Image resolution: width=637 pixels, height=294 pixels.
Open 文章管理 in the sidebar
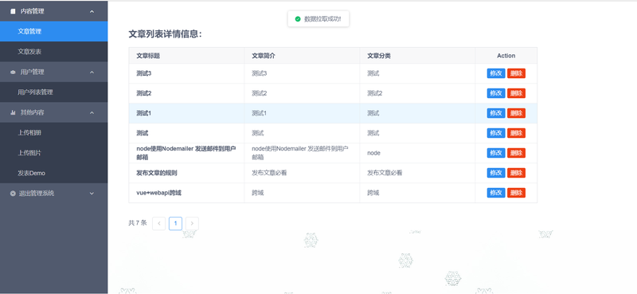click(53, 31)
